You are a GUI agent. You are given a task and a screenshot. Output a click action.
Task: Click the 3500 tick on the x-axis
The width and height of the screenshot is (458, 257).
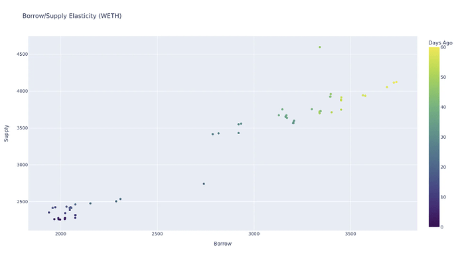pos(350,234)
